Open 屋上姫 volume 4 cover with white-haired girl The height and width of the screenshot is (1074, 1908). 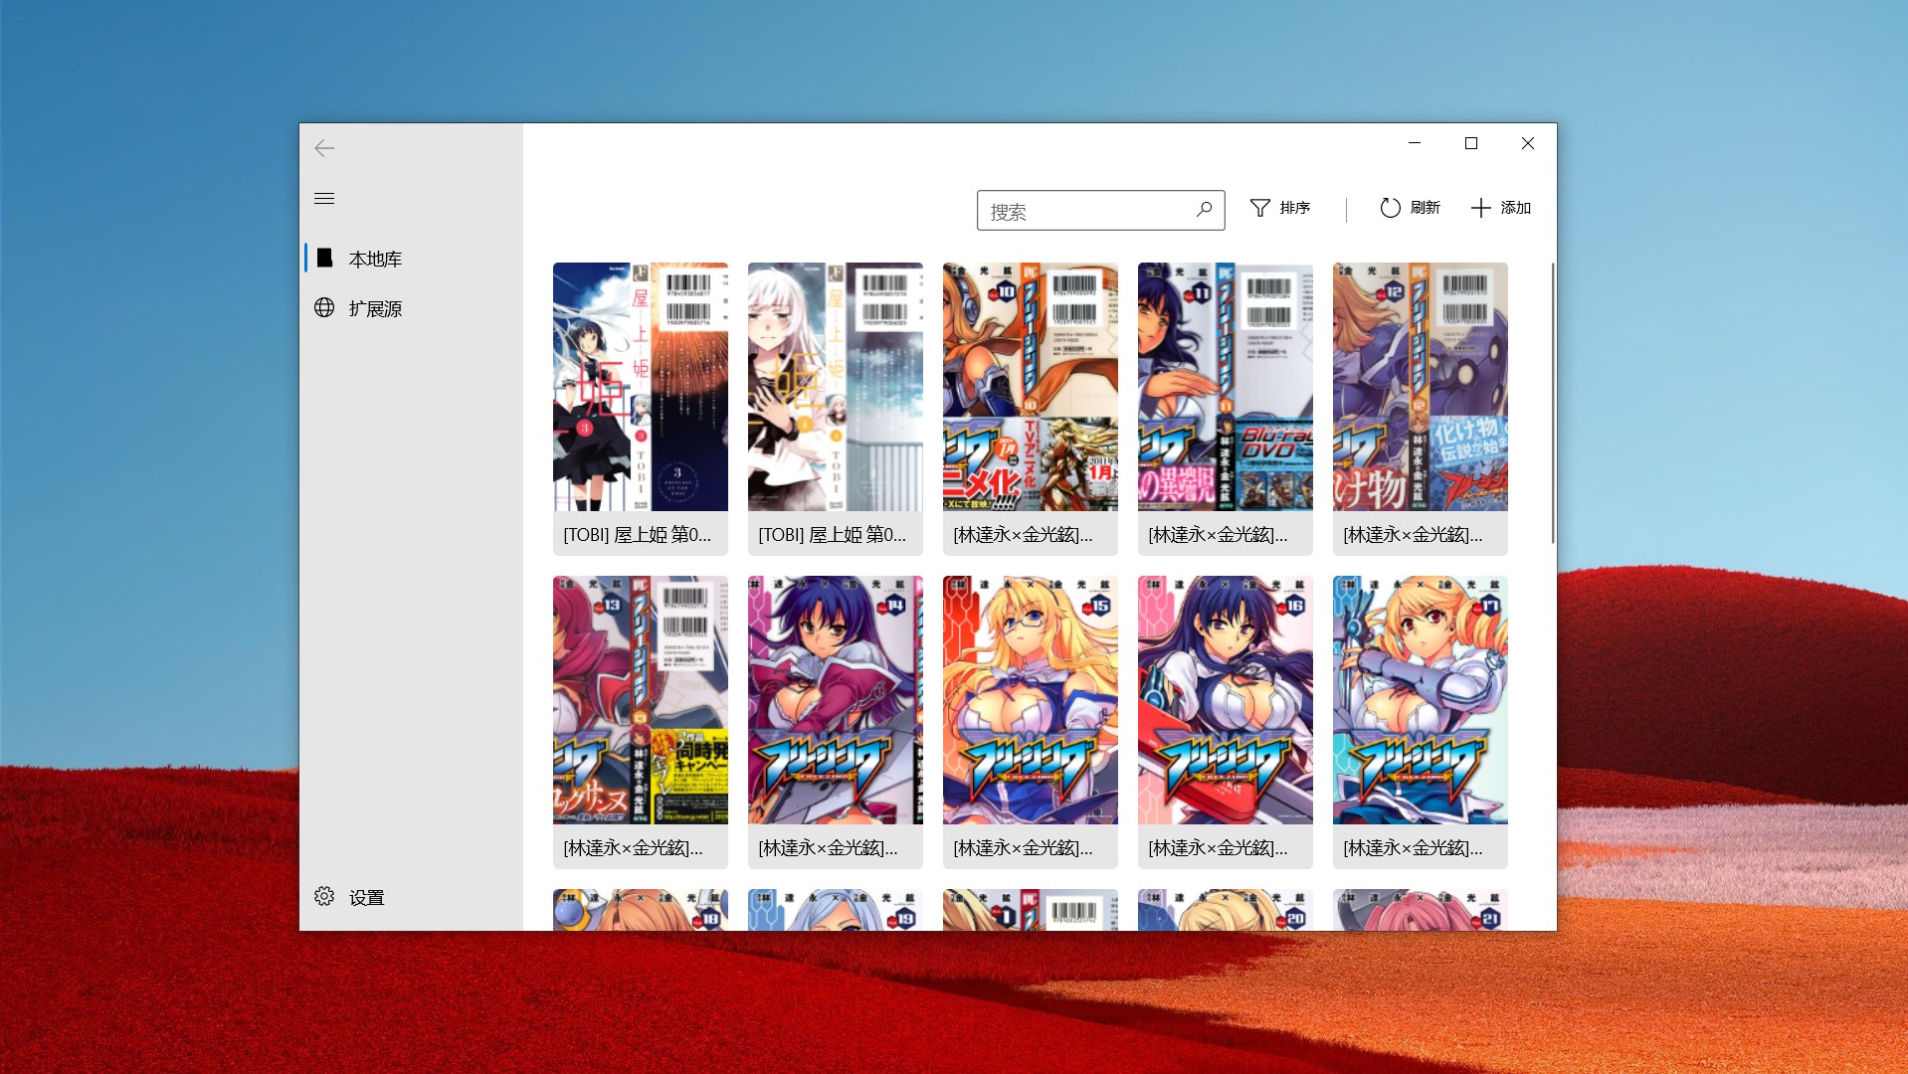(836, 387)
